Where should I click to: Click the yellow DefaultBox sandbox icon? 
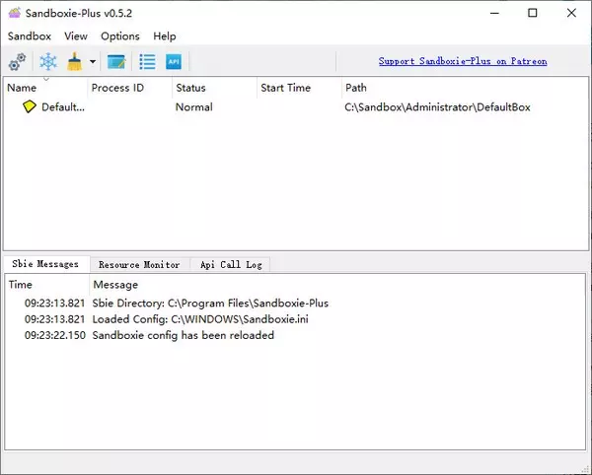[30, 107]
